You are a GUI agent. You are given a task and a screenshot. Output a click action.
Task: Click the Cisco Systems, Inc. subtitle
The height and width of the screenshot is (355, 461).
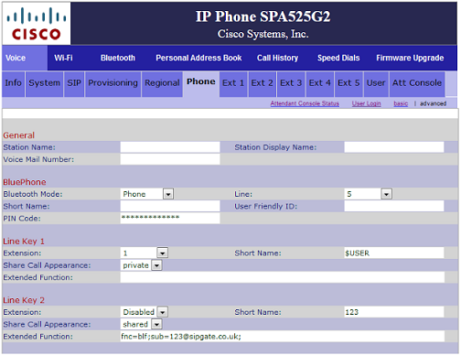(263, 34)
